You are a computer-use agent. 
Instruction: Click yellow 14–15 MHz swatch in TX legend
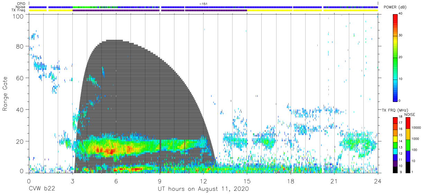[x=395, y=139]
